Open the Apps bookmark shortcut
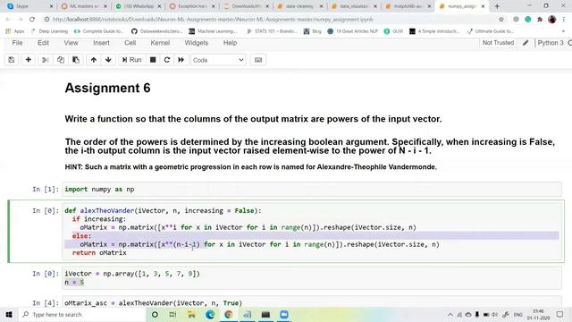Viewport: 572px width, 322px height. pos(15,31)
